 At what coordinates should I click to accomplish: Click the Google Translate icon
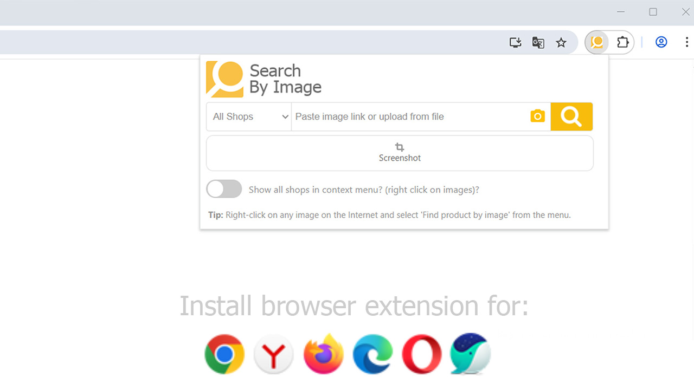coord(538,42)
